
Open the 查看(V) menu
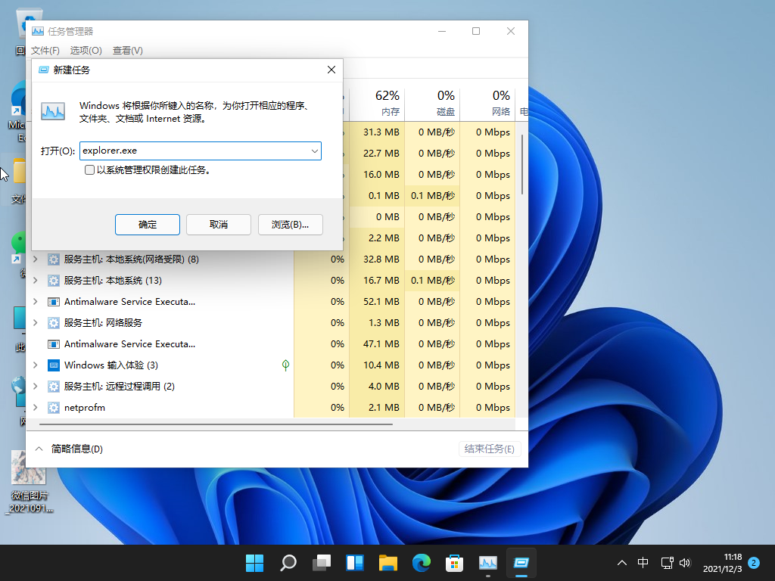click(126, 51)
